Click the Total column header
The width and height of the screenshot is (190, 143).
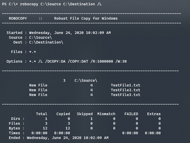[41, 114]
